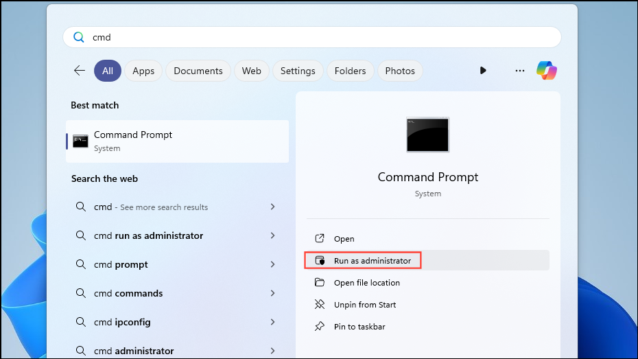638x359 pixels.
Task: Click the shield icon for Run as administrator
Action: click(320, 261)
